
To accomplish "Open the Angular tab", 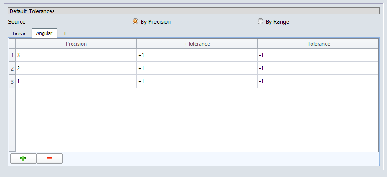I will tap(44, 33).
